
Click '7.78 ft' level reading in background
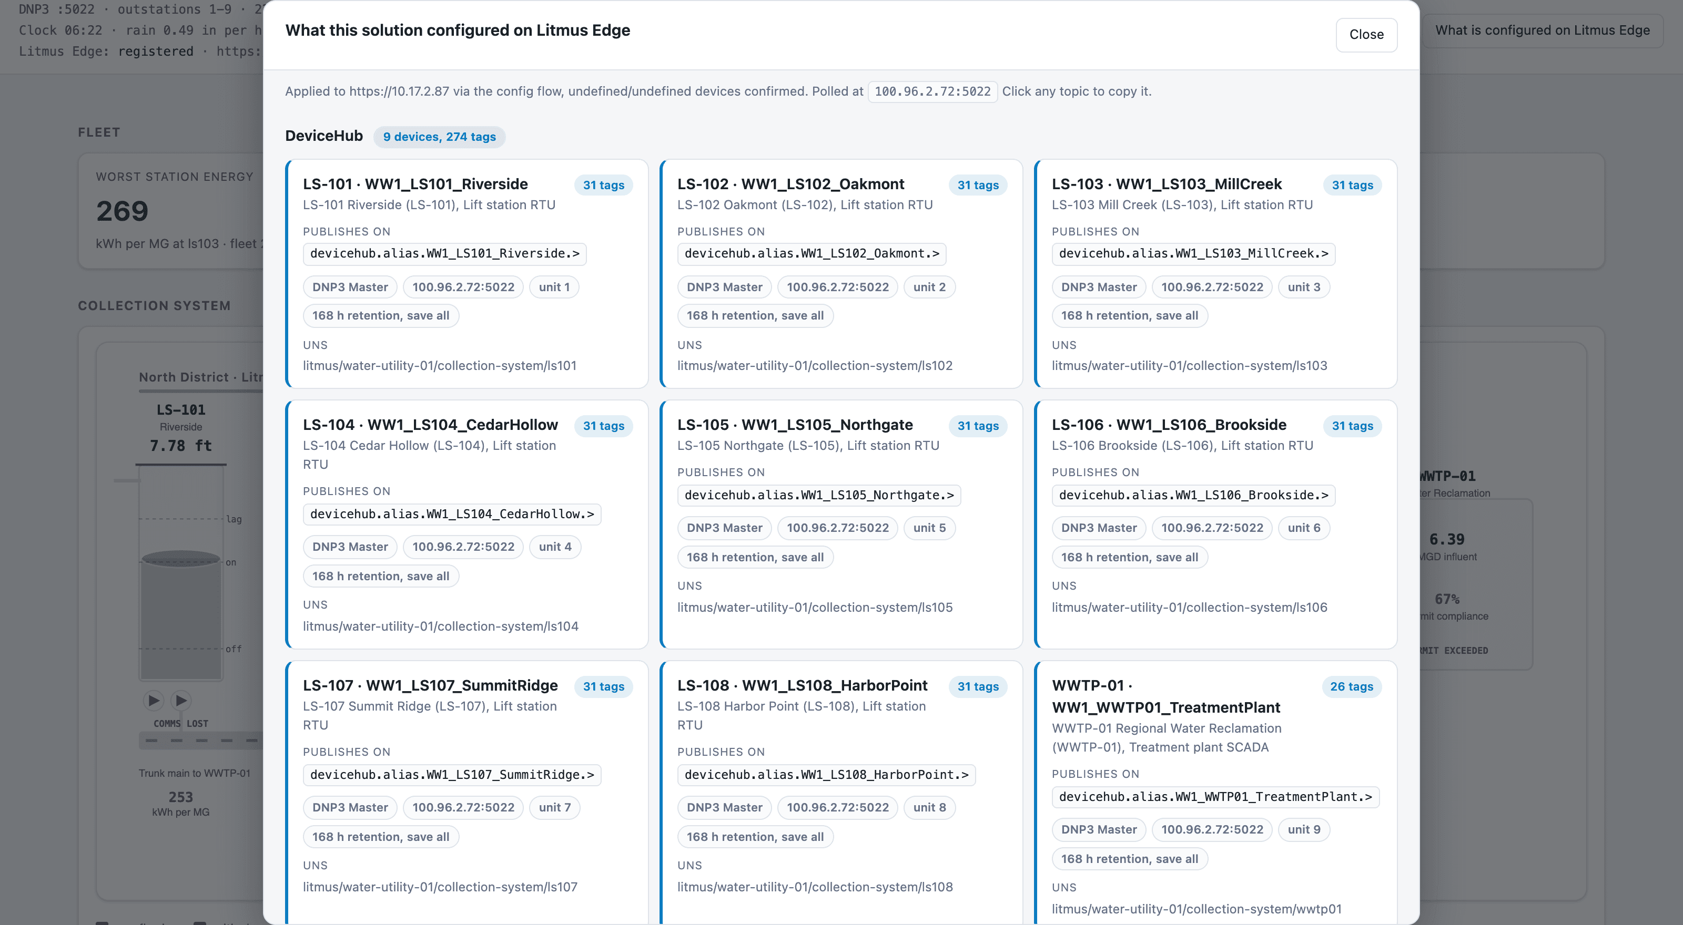pos(181,445)
